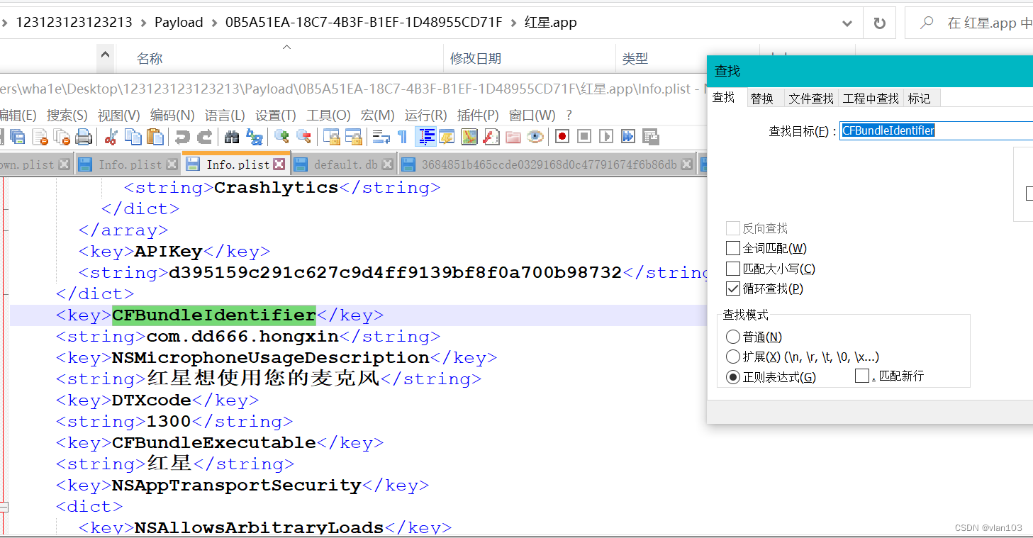Toggle Show All Characters pilcrow icon

[x=402, y=136]
